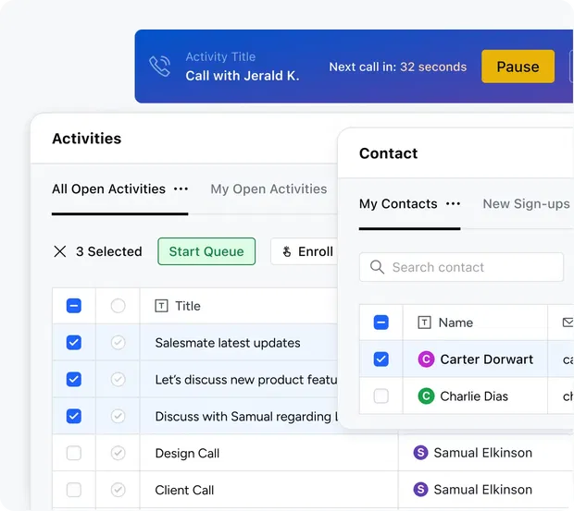This screenshot has height=511, width=574.
Task: Check Charlie Dias contact checkbox
Action: click(381, 395)
